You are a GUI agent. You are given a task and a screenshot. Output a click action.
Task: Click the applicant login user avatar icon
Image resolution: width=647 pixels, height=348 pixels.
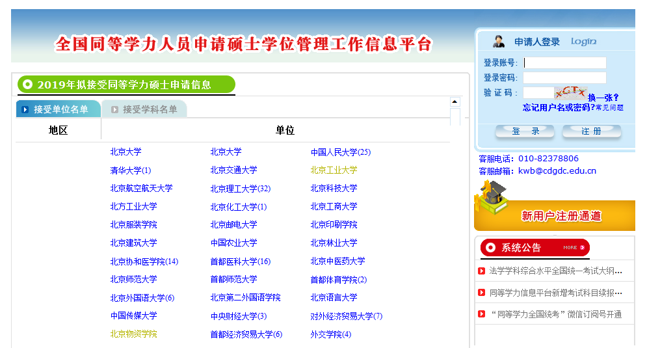pos(499,42)
